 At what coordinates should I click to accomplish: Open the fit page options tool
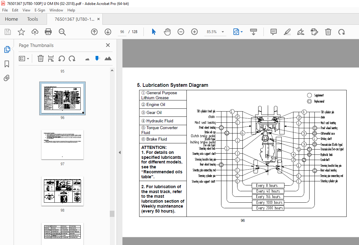[x=236, y=32]
